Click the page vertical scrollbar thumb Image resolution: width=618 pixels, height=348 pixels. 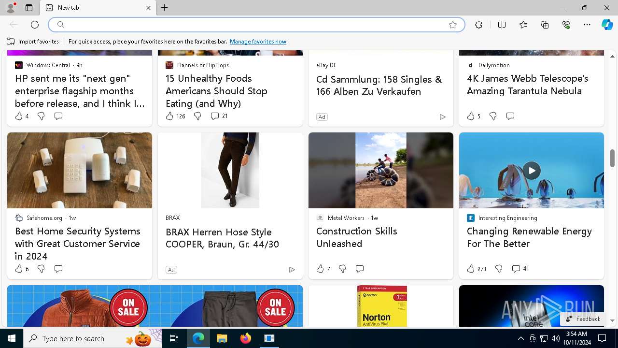(612, 158)
